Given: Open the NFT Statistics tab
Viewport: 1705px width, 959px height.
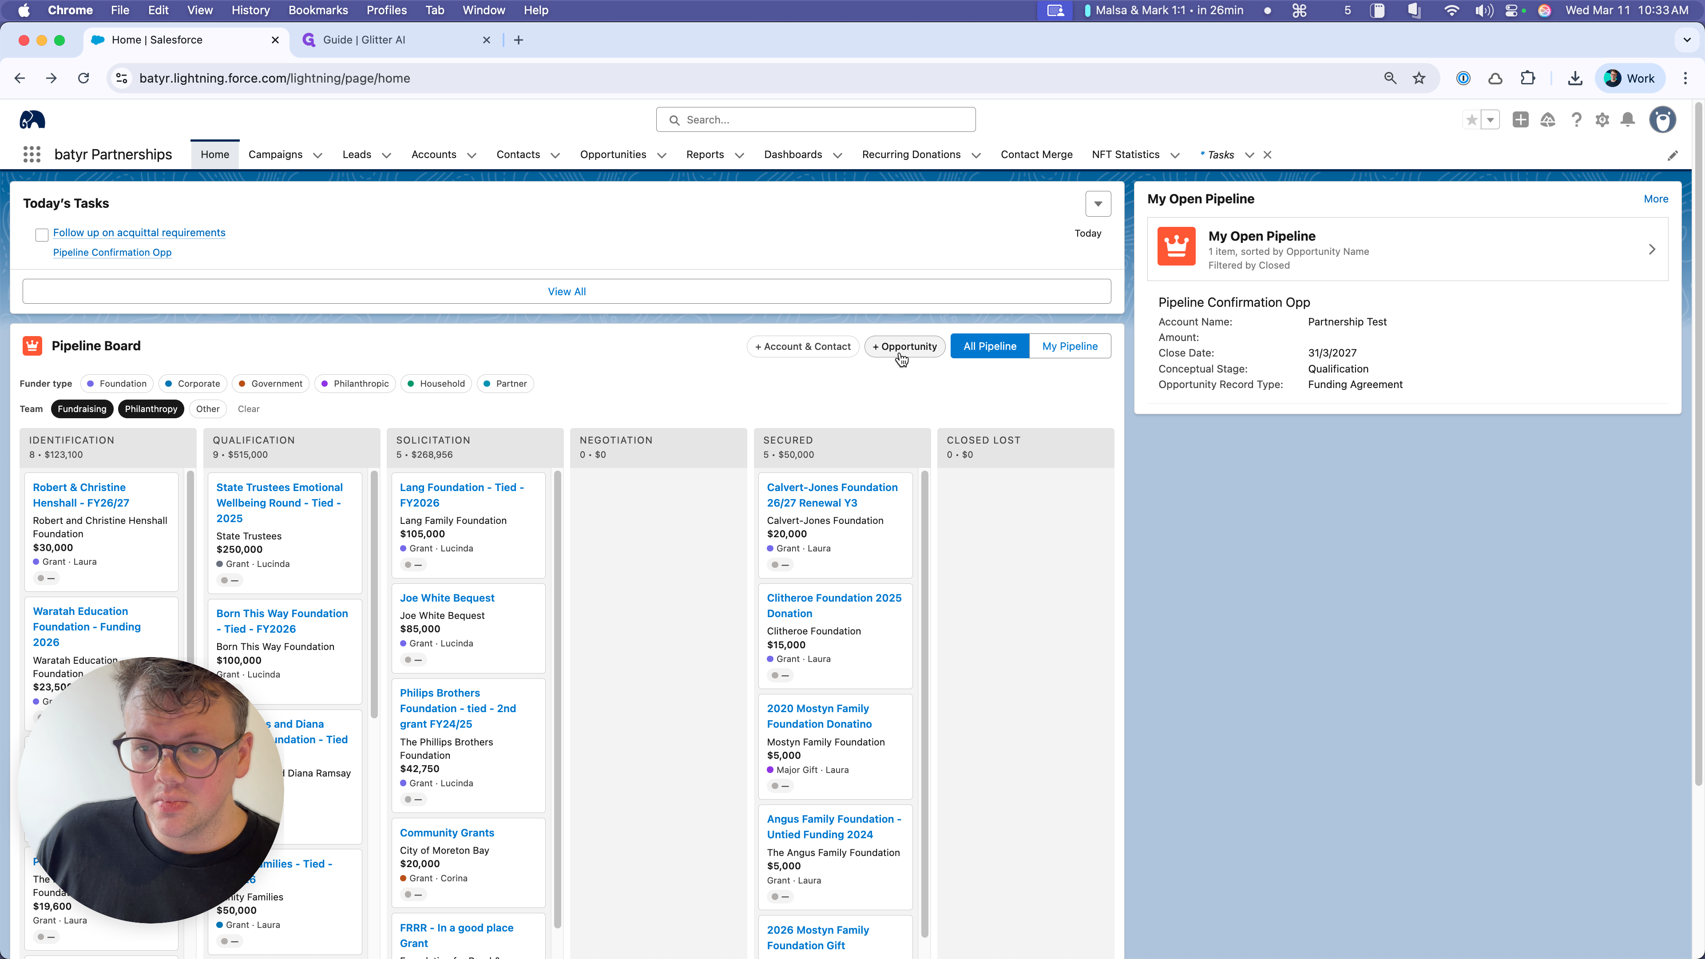Looking at the screenshot, I should click(1126, 155).
